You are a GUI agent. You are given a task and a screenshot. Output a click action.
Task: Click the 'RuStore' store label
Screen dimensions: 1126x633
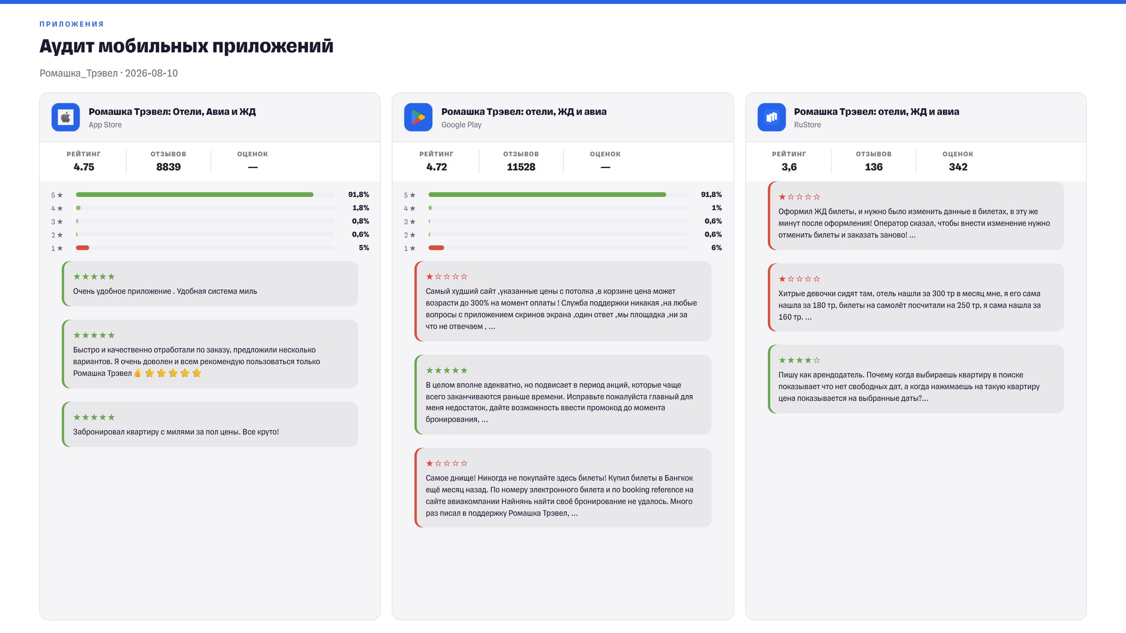807,125
